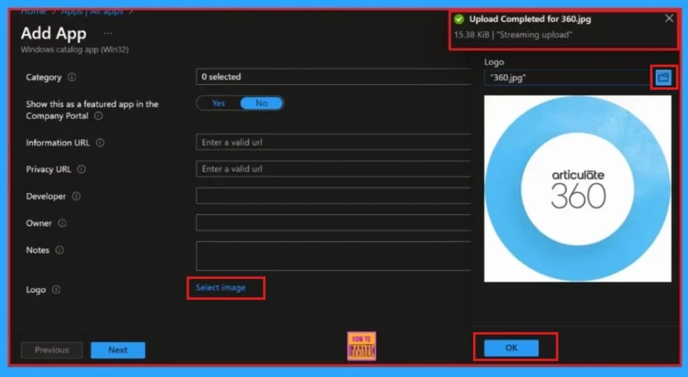Click the green upload success checkmark icon
Screen dimensions: 688x377
pyautogui.click(x=459, y=19)
